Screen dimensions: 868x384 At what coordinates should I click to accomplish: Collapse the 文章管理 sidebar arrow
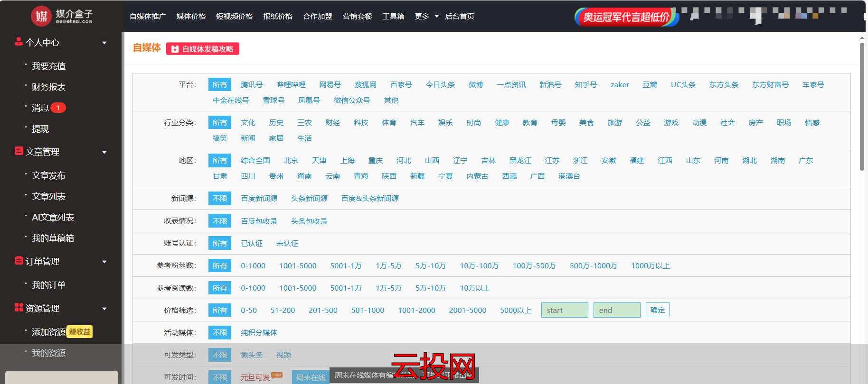104,152
